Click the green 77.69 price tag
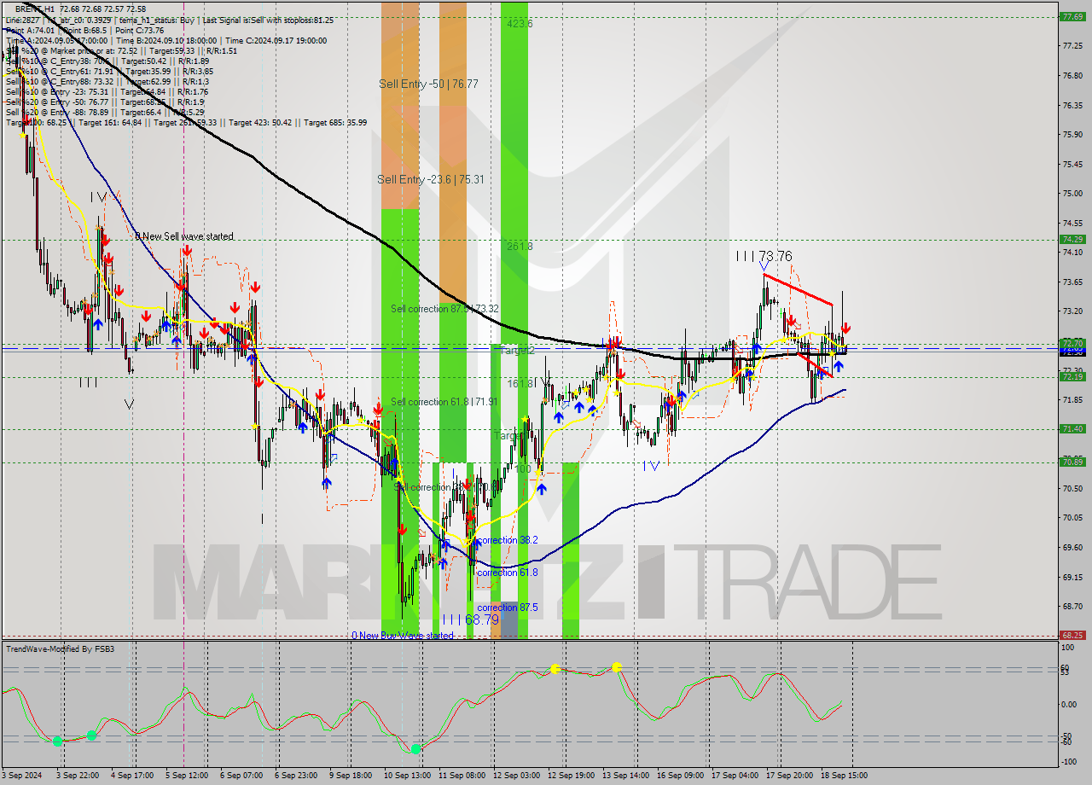 tap(1072, 16)
